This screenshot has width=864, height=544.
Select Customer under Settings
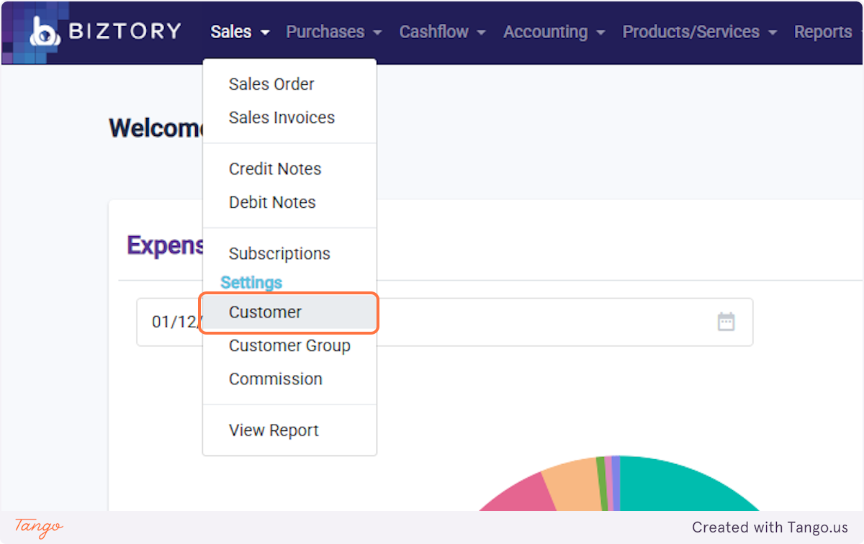289,312
